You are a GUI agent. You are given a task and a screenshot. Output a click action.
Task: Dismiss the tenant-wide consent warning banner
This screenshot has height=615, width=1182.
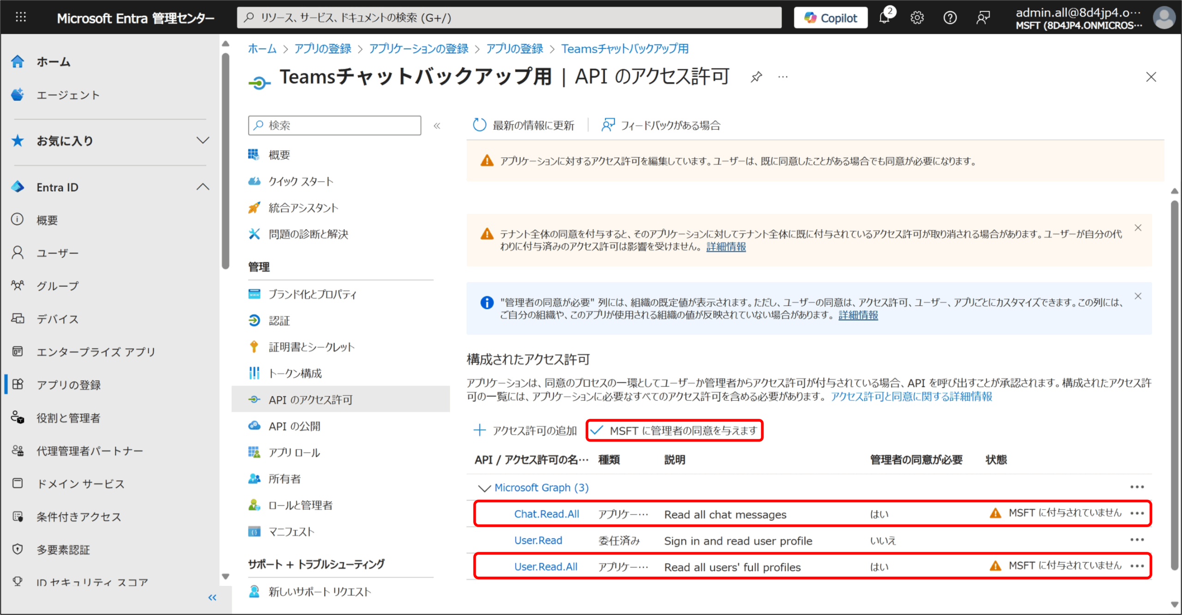[1138, 228]
